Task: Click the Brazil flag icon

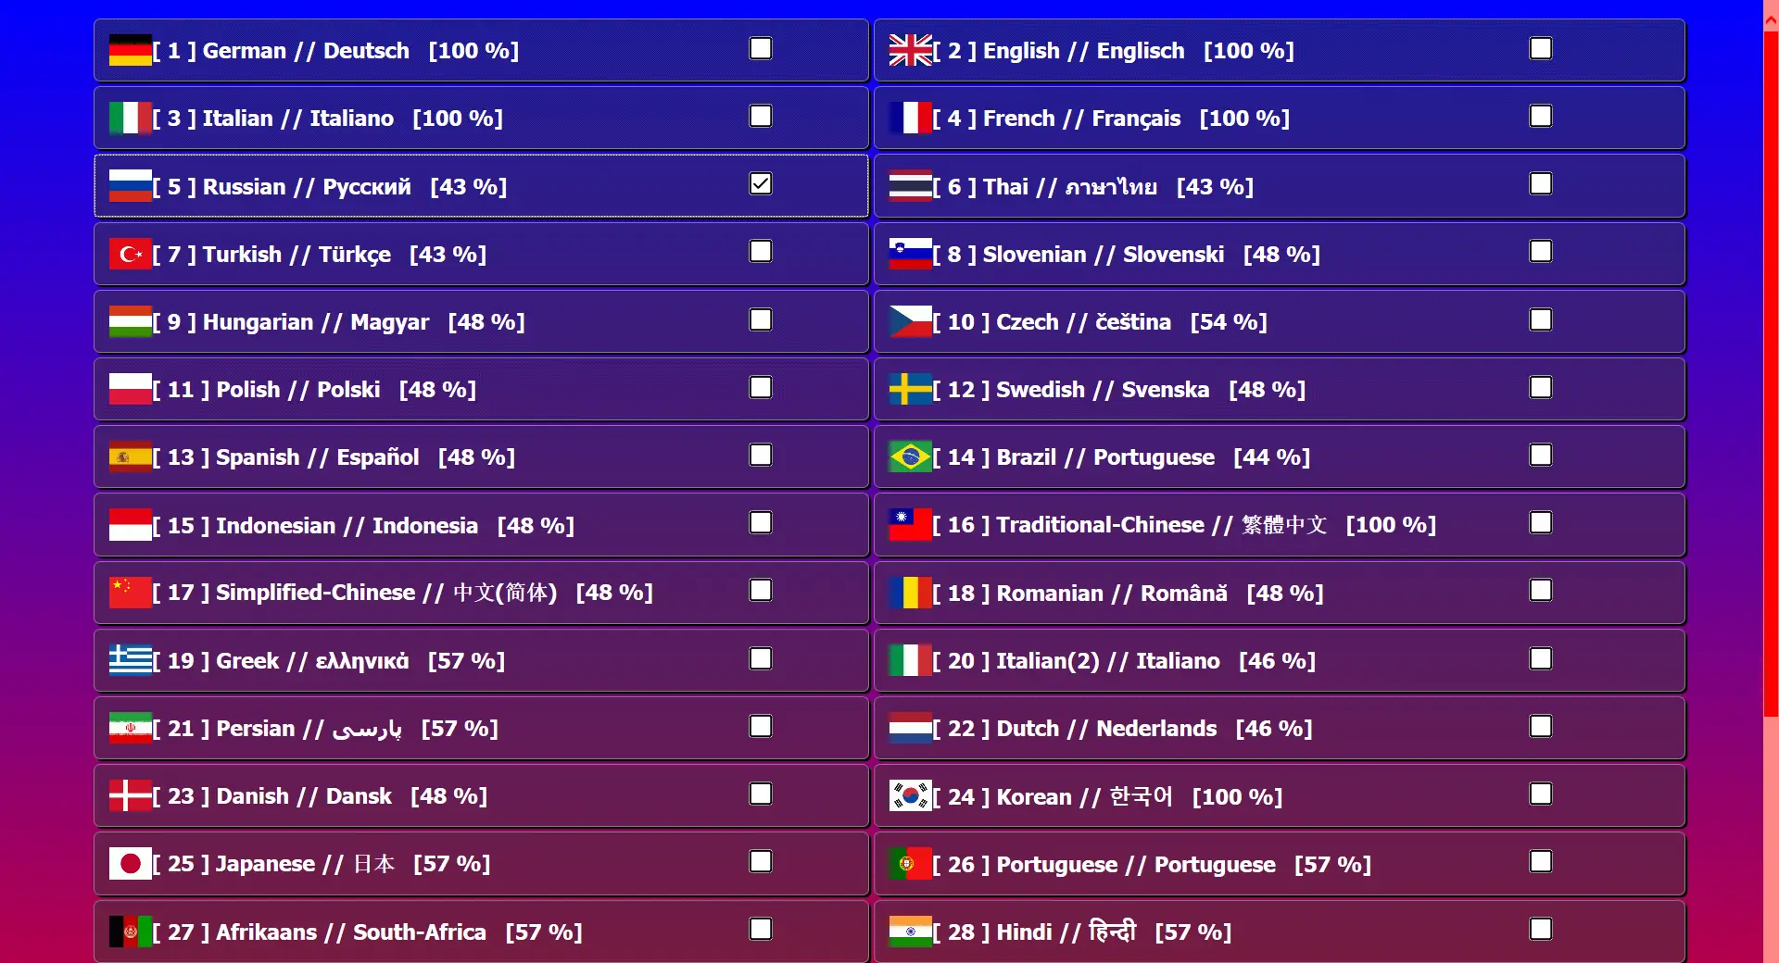Action: pos(910,456)
